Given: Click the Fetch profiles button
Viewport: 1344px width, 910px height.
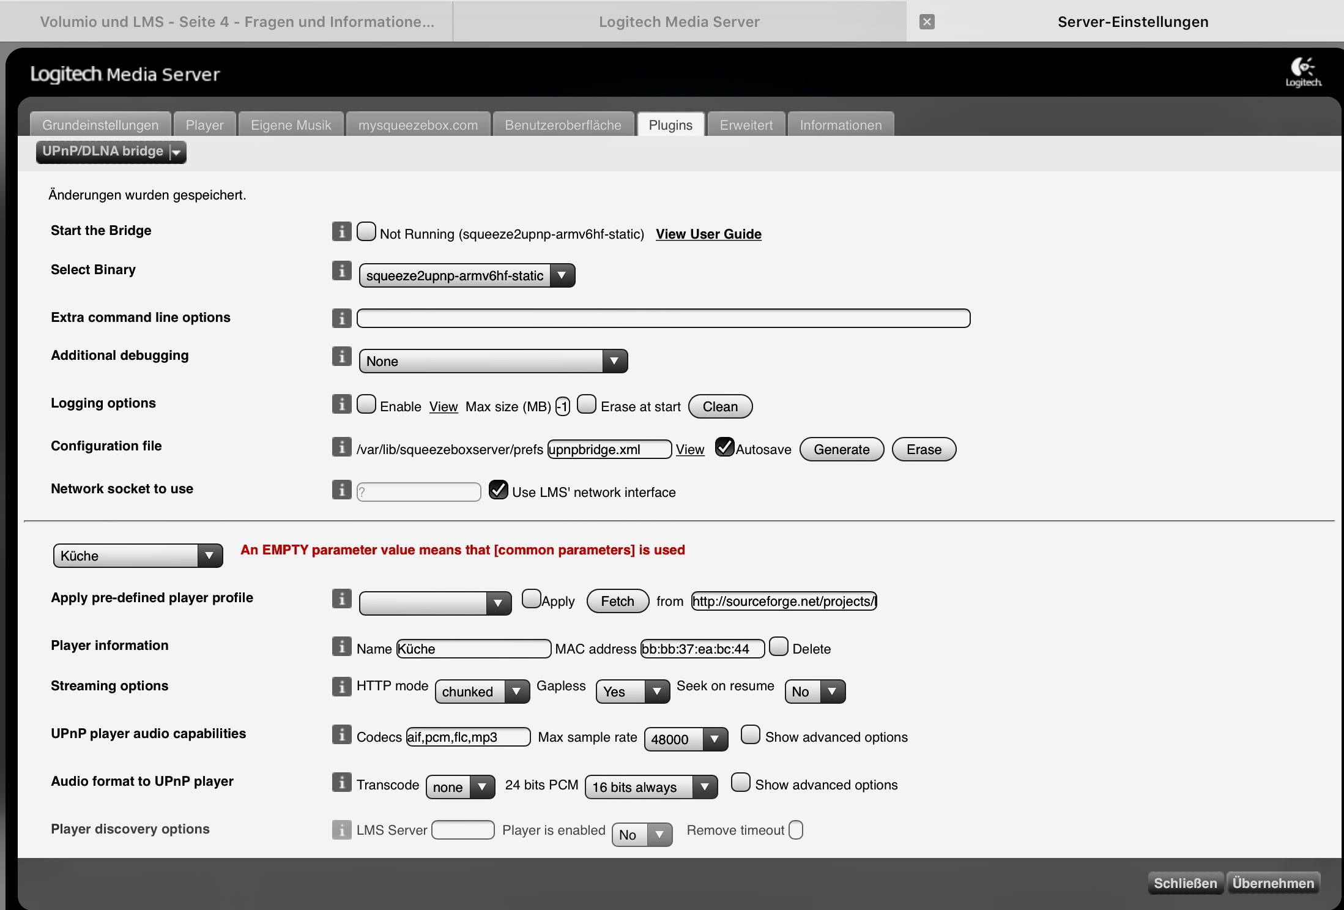Looking at the screenshot, I should (x=617, y=601).
